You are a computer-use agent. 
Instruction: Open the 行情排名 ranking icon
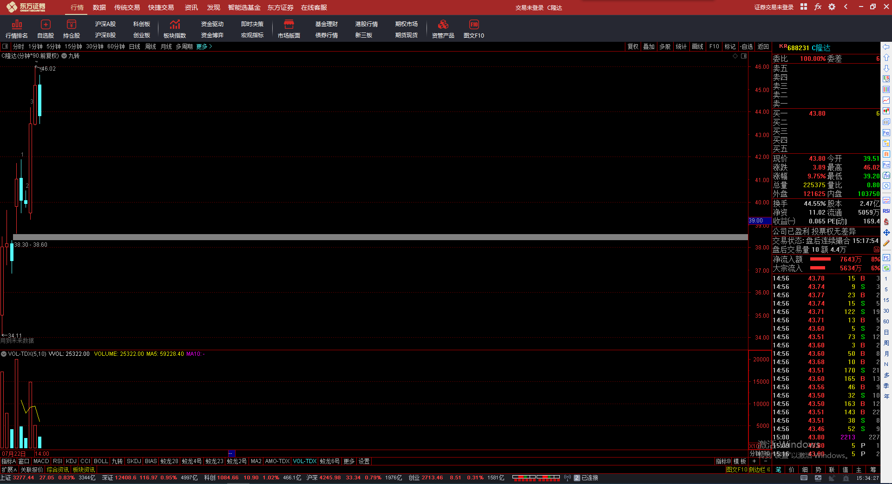click(x=17, y=29)
